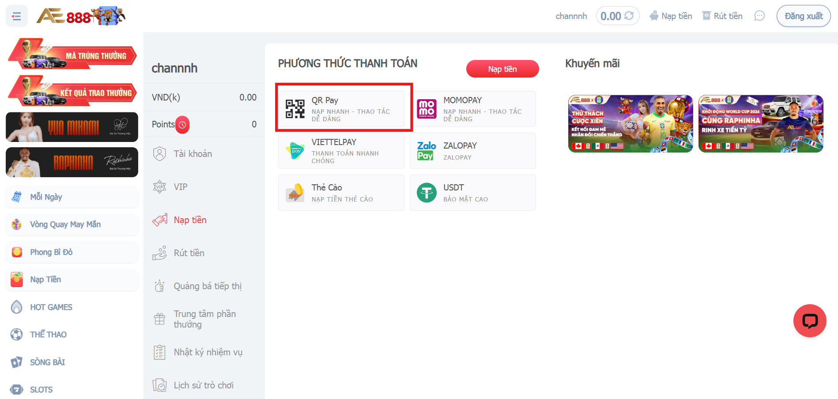Screen dimensions: 838x399
Task: Click the calendar icon for Mỗi Ngày
Action: click(x=17, y=197)
